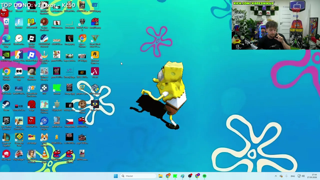Open Geometry Dash desktop shortcut
The height and width of the screenshot is (180, 320).
[19, 140]
